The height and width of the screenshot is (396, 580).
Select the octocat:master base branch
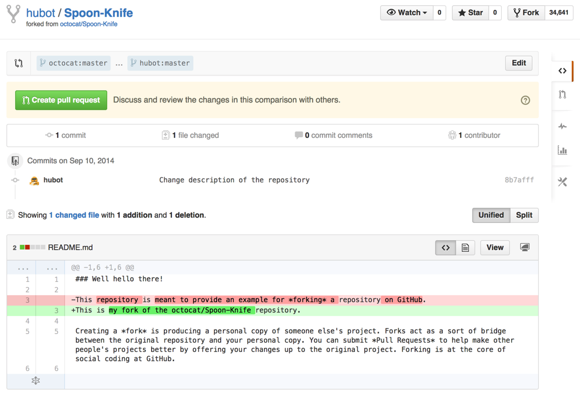(x=74, y=63)
